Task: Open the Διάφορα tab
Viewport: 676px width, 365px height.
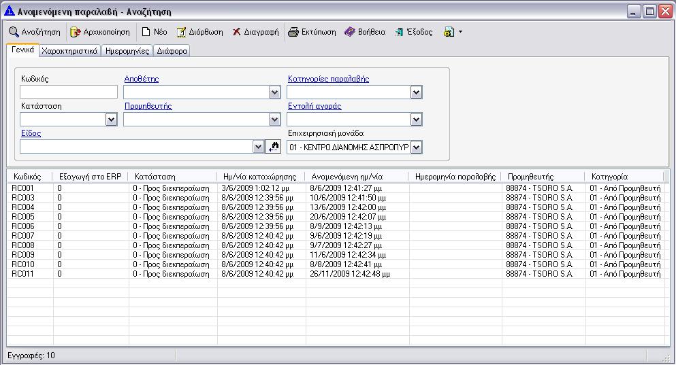Action: [x=172, y=51]
